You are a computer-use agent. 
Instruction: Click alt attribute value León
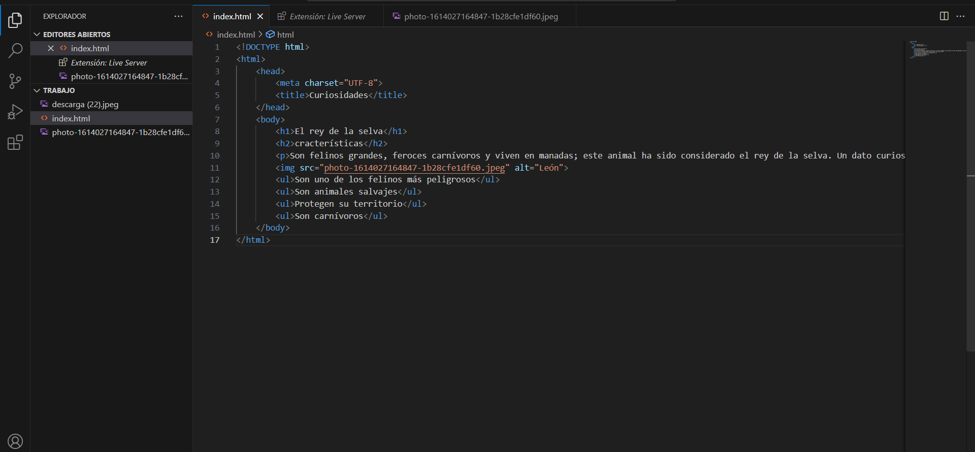click(x=549, y=168)
